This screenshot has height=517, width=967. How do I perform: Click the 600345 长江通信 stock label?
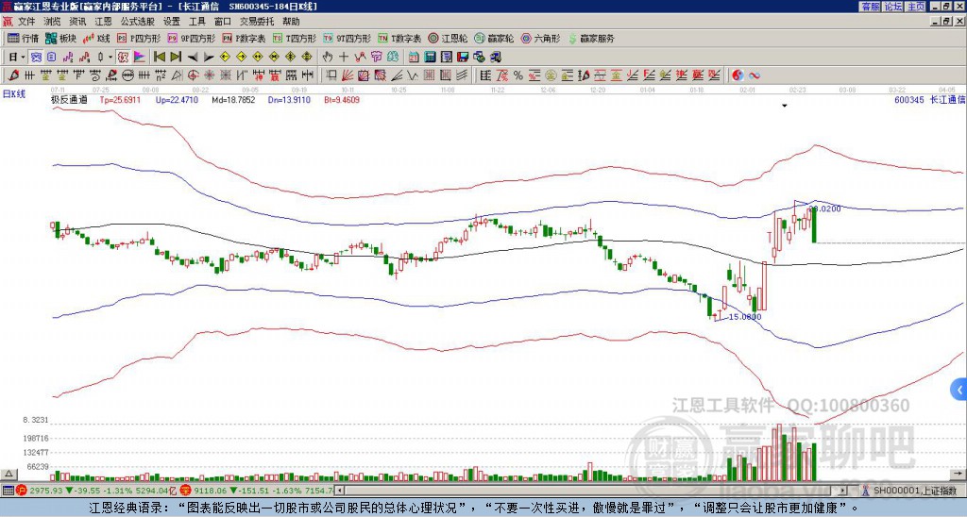click(929, 99)
